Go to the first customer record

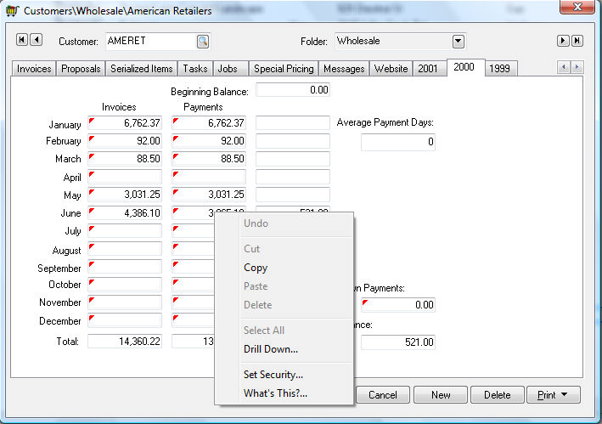[x=22, y=40]
